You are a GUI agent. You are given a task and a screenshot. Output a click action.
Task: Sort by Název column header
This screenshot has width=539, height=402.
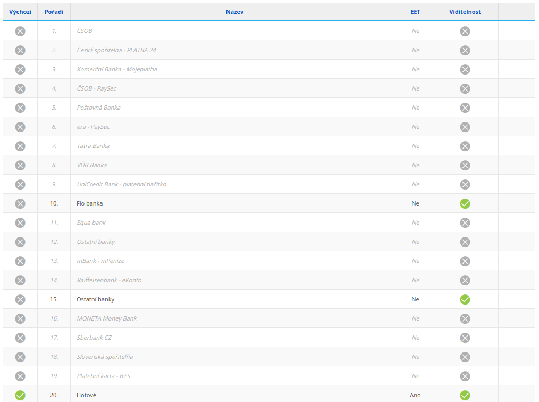(235, 12)
